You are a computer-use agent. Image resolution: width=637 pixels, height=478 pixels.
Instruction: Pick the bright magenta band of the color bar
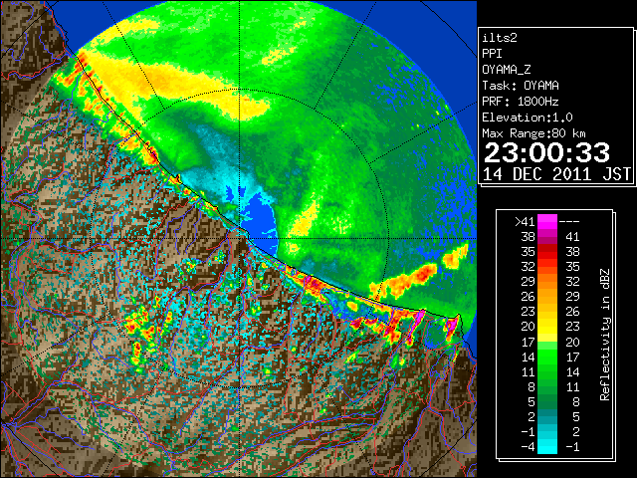click(547, 222)
